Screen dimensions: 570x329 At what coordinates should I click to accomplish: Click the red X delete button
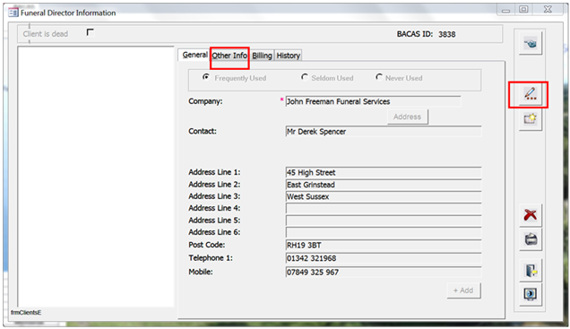click(531, 215)
